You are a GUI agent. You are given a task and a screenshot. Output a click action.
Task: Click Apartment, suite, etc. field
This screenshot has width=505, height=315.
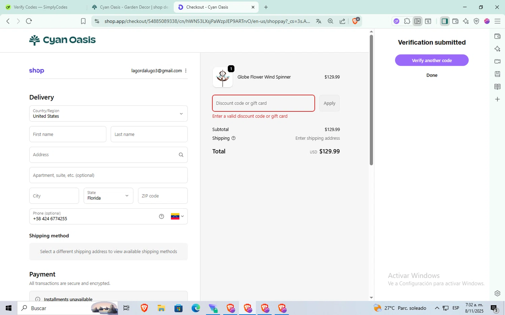108,175
